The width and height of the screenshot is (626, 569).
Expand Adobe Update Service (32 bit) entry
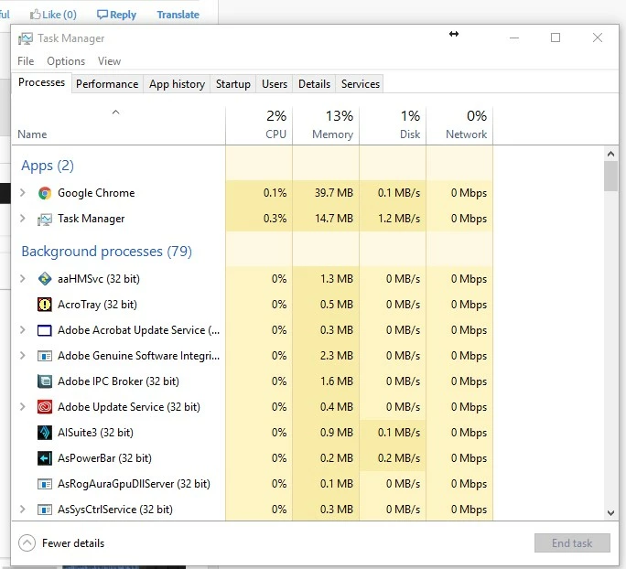[x=23, y=406]
